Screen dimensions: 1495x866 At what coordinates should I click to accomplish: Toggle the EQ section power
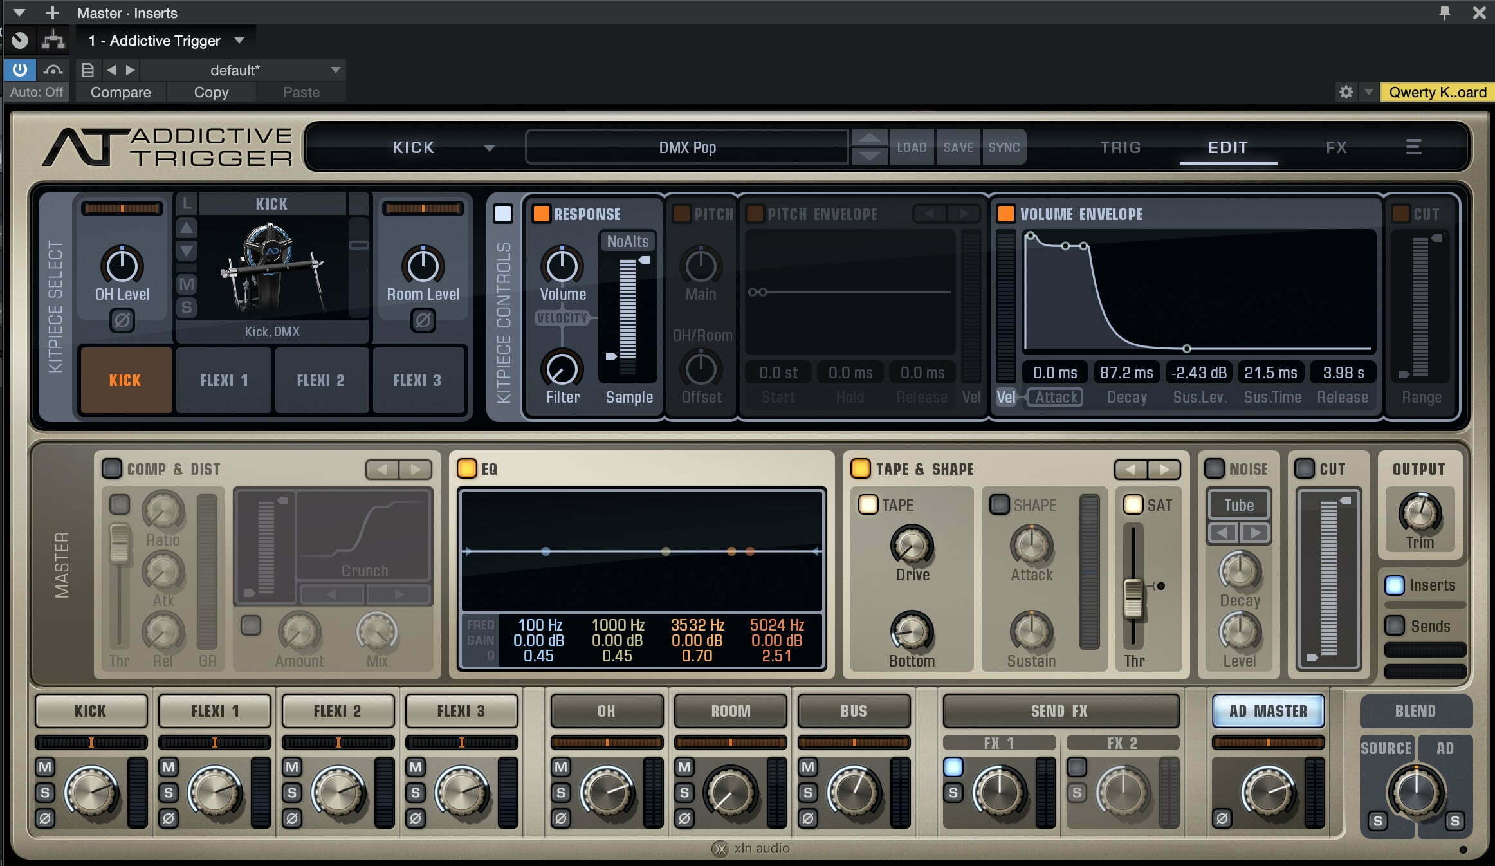[467, 468]
